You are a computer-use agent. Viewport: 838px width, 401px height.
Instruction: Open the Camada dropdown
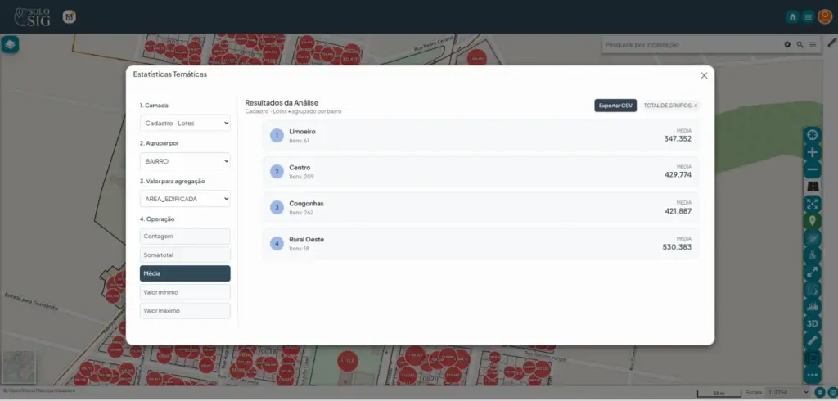[185, 123]
